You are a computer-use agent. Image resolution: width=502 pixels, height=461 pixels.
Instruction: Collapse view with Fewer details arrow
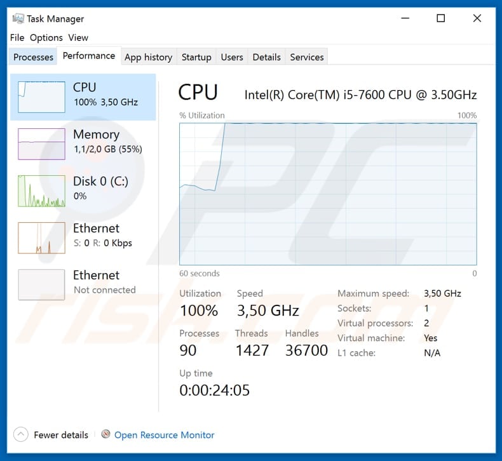pyautogui.click(x=21, y=434)
